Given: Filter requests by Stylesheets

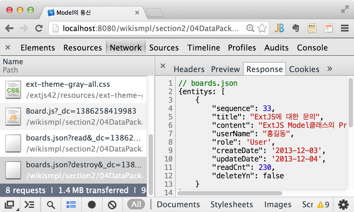Looking at the screenshot, I should point(232,205).
